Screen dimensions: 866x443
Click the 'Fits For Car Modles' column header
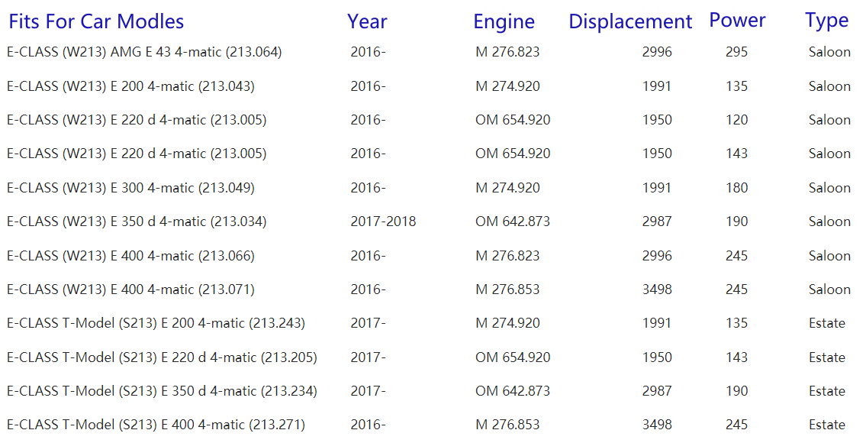[x=96, y=21]
